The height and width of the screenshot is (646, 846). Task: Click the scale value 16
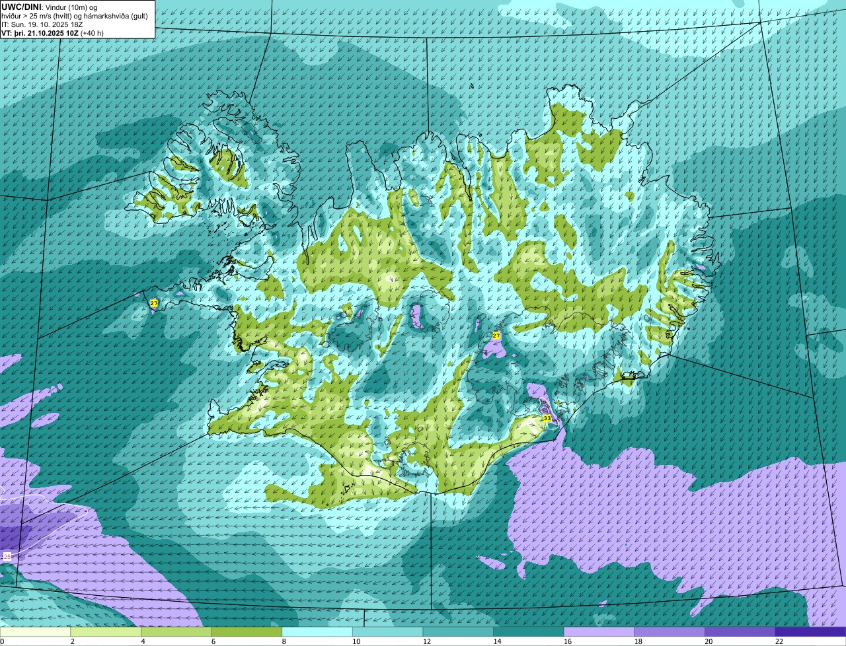[568, 641]
